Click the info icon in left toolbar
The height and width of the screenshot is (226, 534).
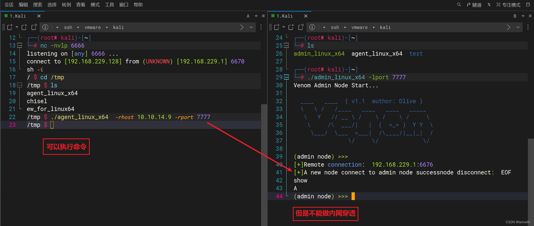pyautogui.click(x=45, y=27)
